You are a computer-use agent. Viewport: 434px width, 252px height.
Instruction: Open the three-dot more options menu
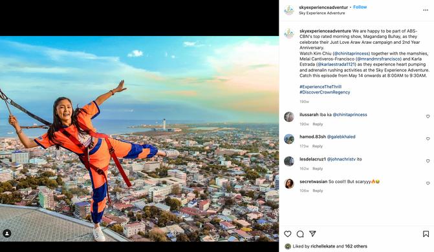(x=426, y=10)
